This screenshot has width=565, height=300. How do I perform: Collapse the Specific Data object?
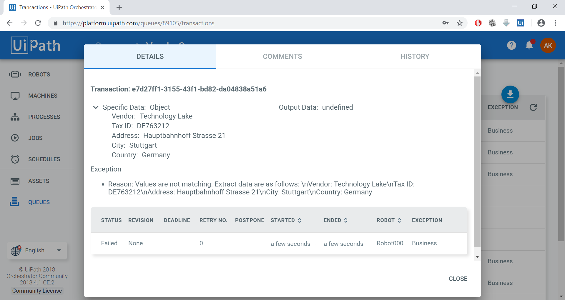coord(96,107)
